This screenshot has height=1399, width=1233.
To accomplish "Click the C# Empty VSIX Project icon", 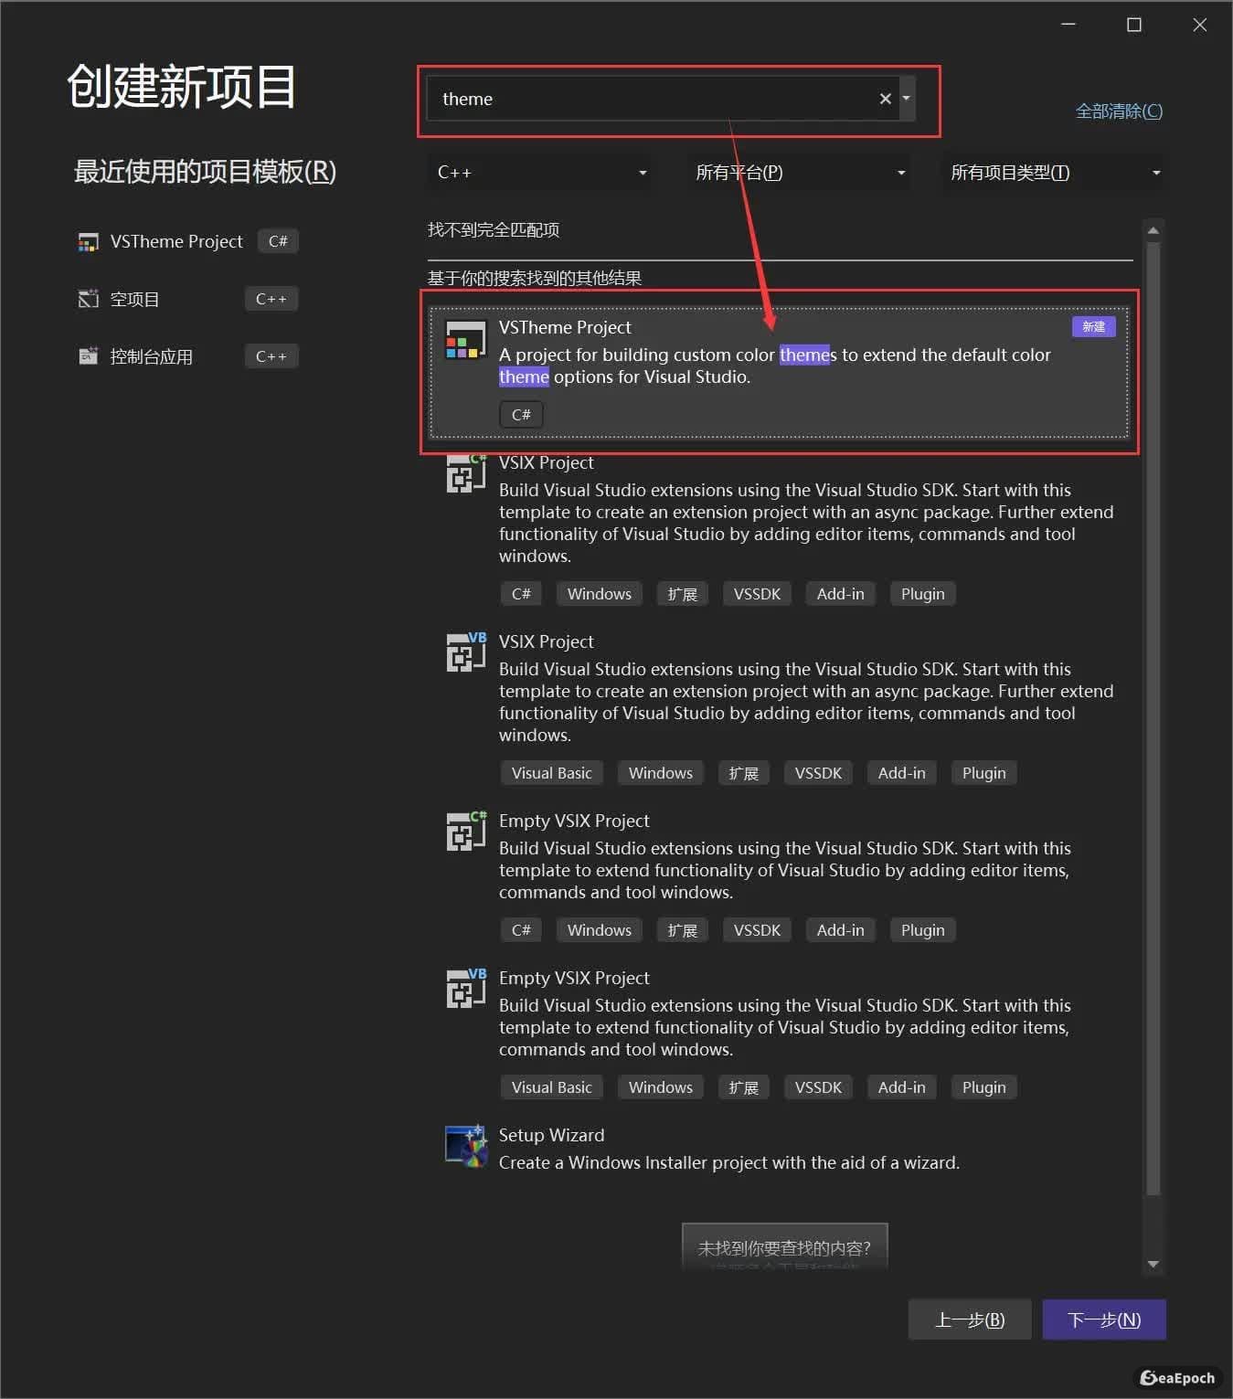I will pos(465,831).
